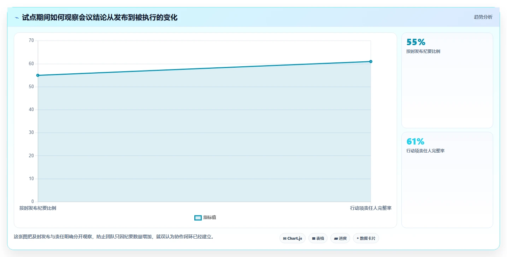Click the 61% metric value

[415, 142]
